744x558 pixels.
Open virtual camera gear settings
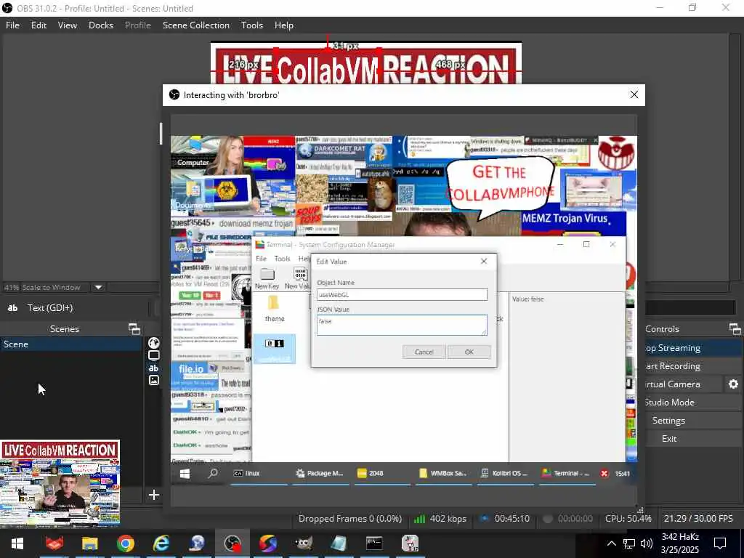[734, 384]
